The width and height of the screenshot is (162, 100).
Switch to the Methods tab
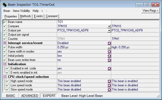(x=26, y=16)
